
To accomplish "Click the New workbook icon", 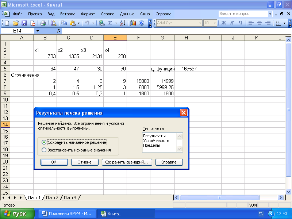I will (7, 23).
